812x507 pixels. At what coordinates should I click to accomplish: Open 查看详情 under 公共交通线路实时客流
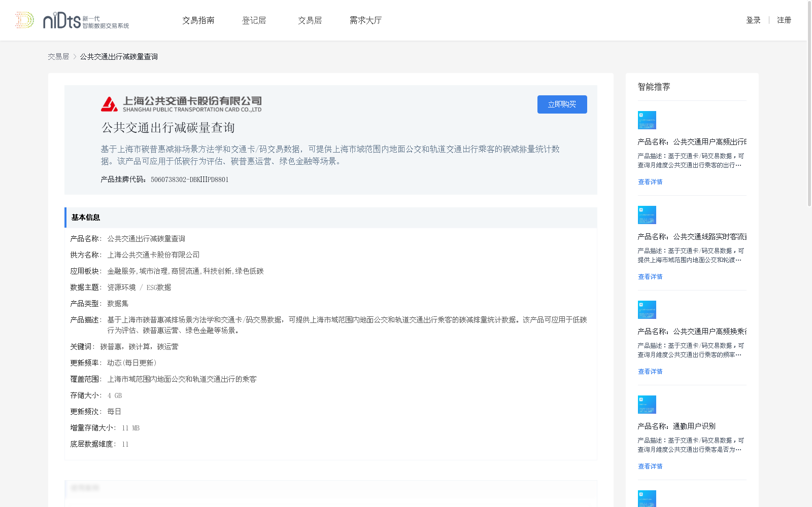coord(650,277)
